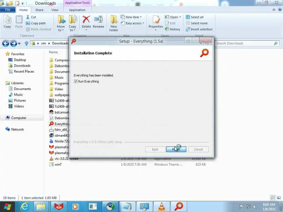The image size is (283, 212).
Task: Click Cancel in the setup dialog
Action: tap(198, 149)
